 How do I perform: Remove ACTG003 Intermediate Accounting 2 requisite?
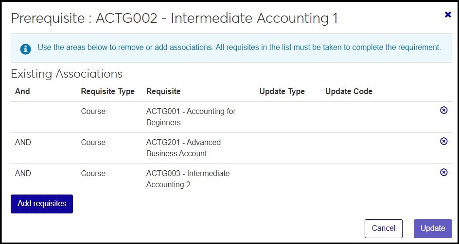(443, 172)
